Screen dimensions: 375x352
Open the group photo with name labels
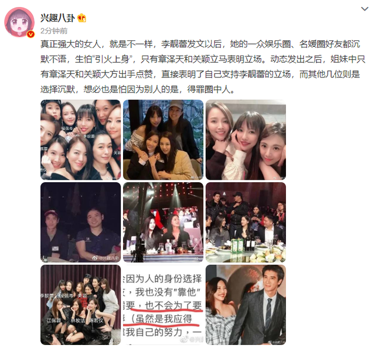[x=81, y=305]
